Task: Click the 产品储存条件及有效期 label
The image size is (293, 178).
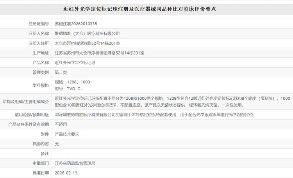Action: (29, 124)
